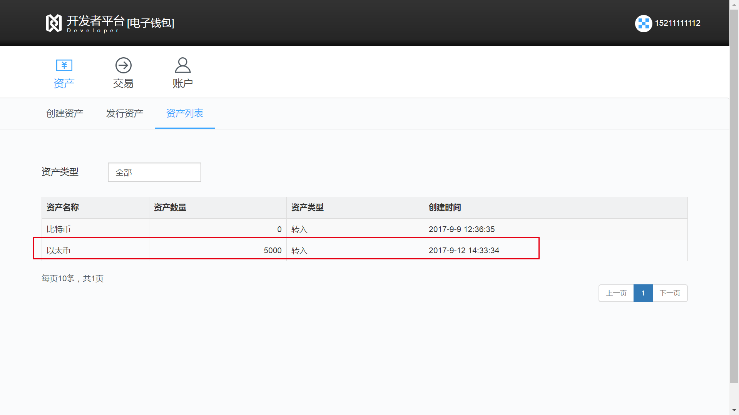Click the 每页10条，共1页 summary text

(x=72, y=279)
